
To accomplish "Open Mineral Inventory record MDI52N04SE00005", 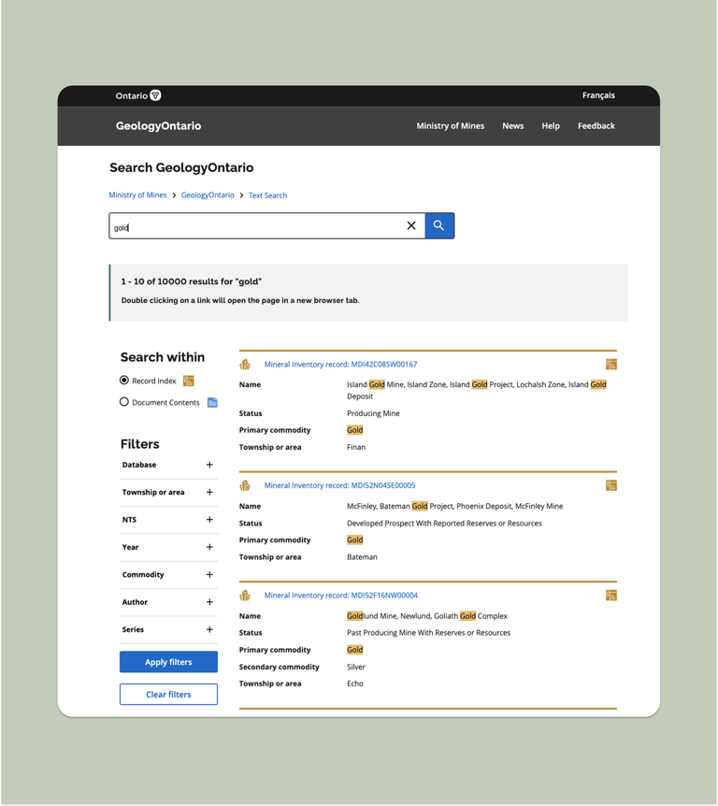I will 339,485.
